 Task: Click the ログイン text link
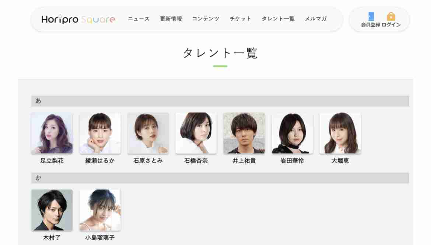[x=391, y=25]
